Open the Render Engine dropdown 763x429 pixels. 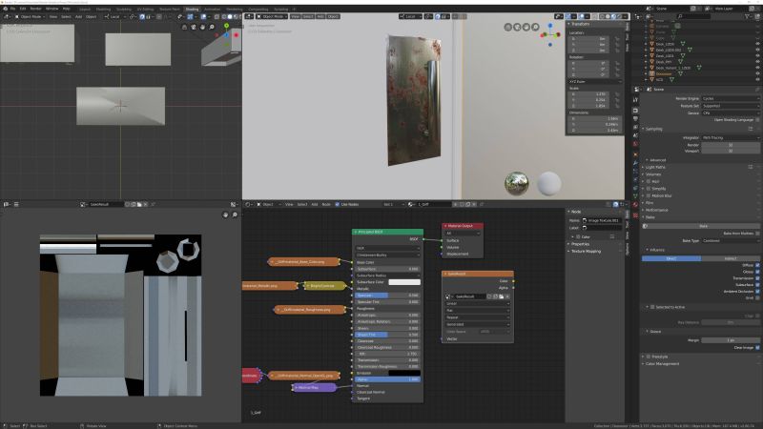pos(730,99)
